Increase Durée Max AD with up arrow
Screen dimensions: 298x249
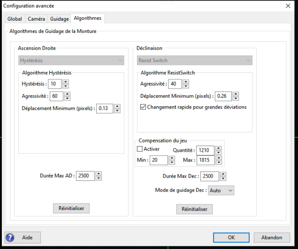[x=99, y=174]
